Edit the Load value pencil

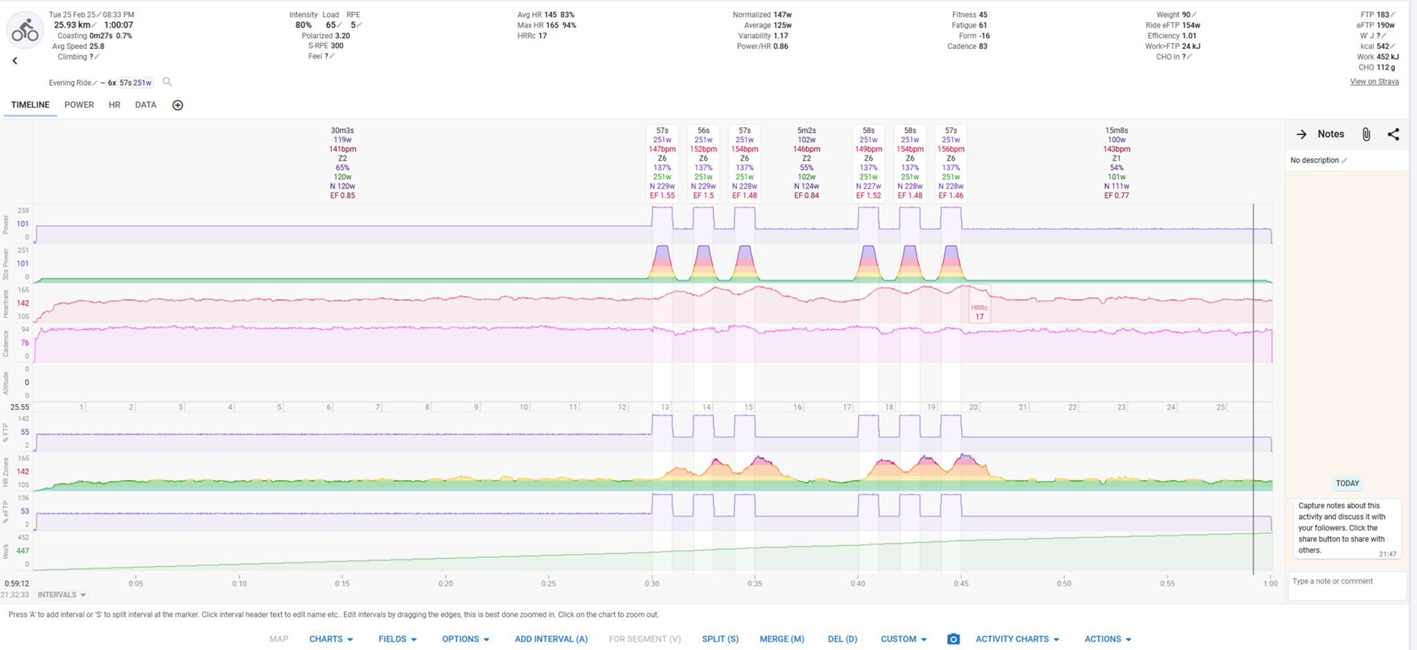(340, 25)
